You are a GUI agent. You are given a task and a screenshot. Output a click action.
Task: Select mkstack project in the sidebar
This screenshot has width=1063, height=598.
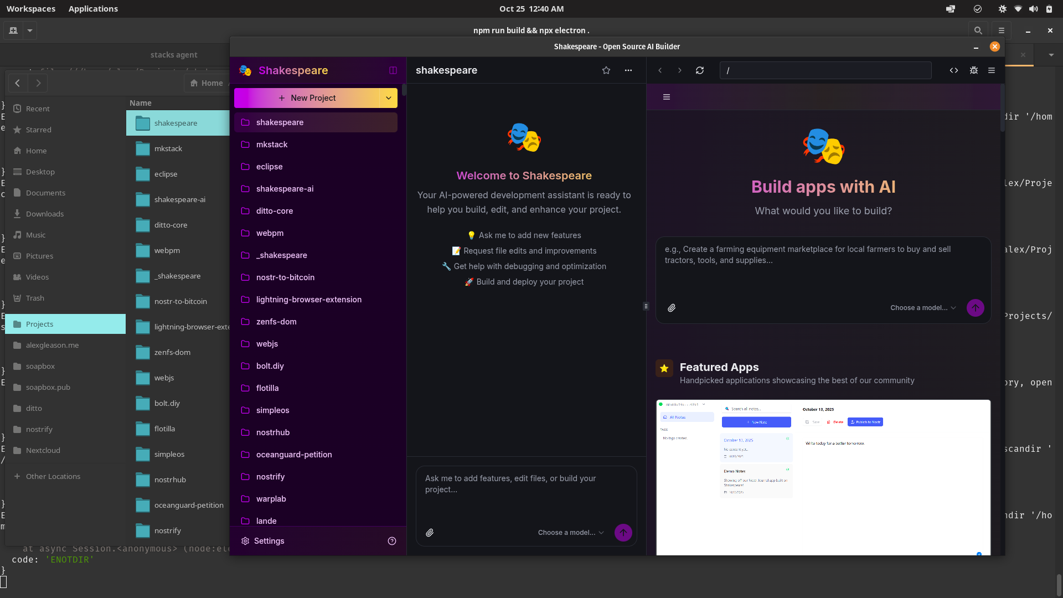(x=272, y=145)
